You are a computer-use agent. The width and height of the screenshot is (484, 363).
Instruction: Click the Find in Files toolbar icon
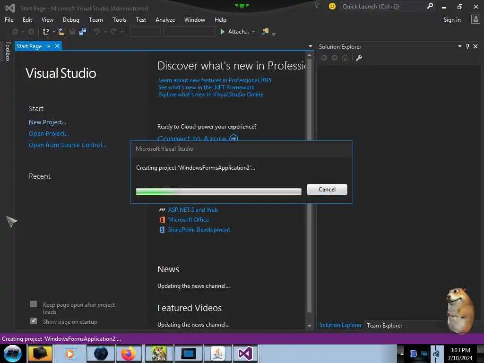click(x=265, y=32)
